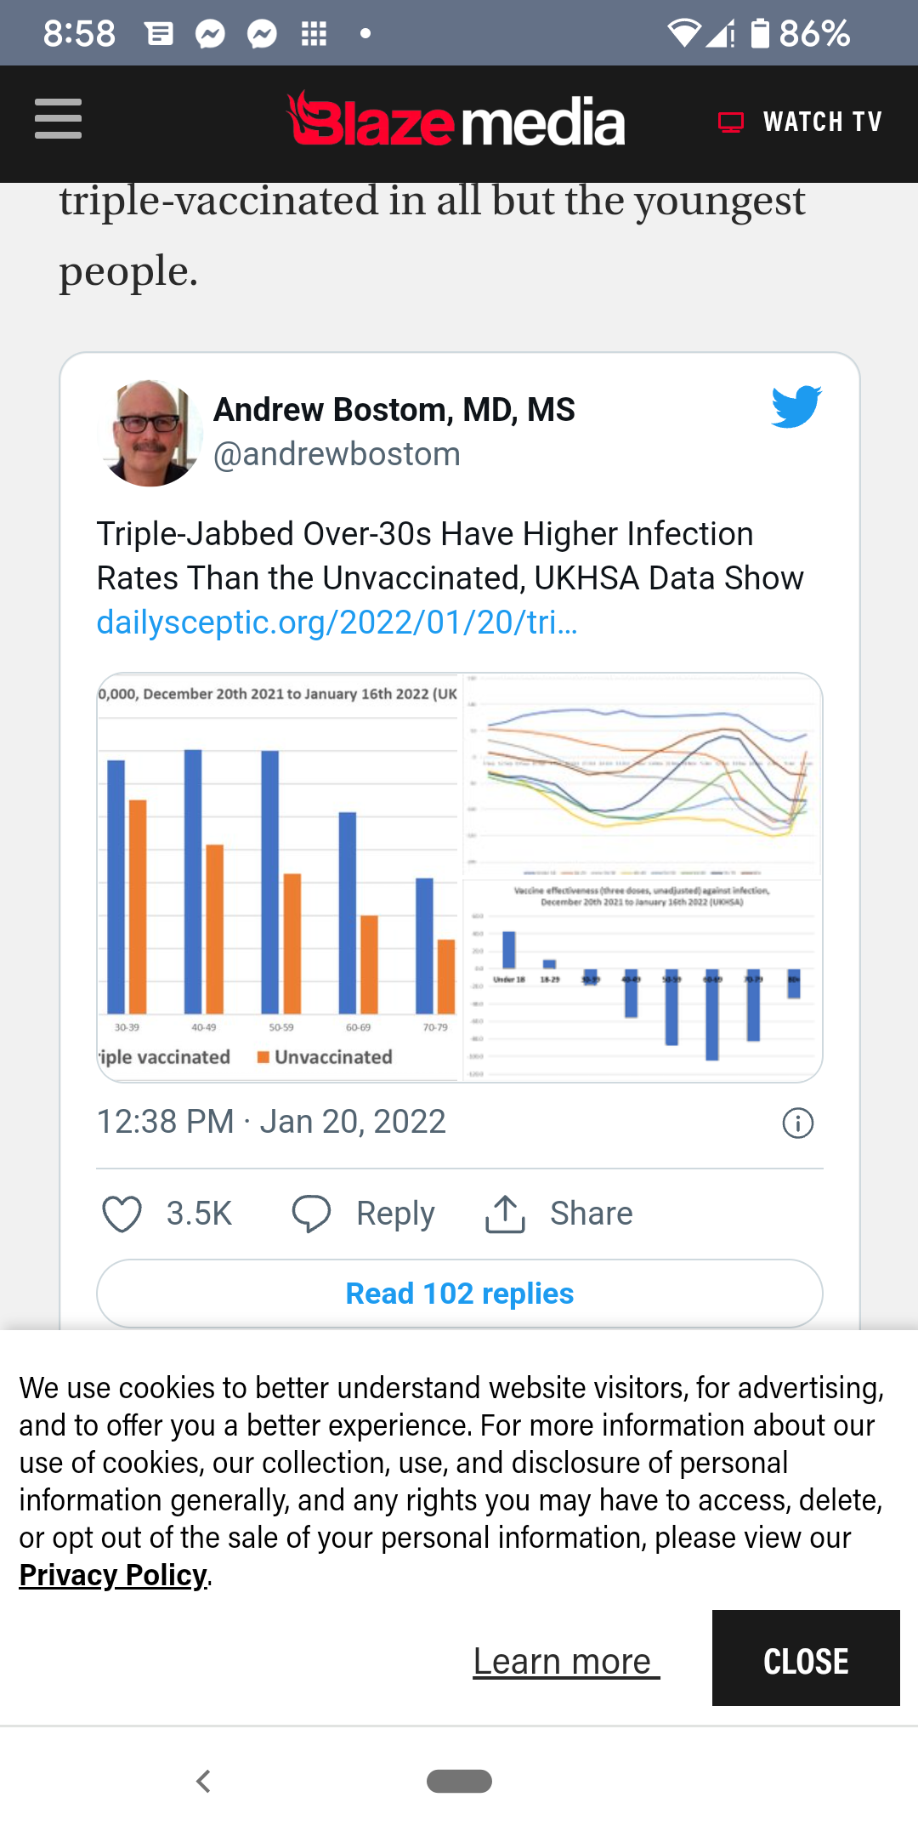Open tweet info icon
The height and width of the screenshot is (1837, 918).
(797, 1123)
